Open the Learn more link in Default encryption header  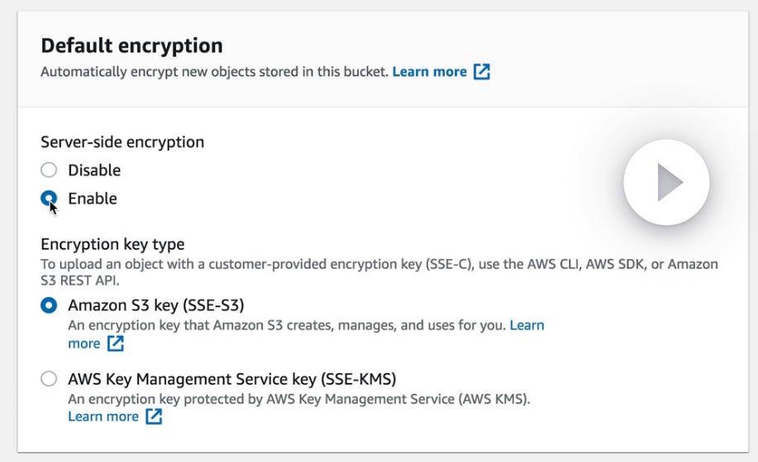click(x=429, y=72)
